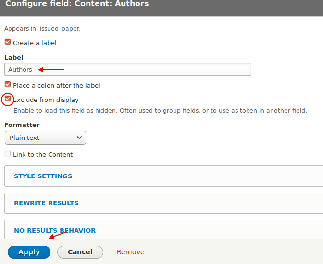
Task: Click the bold 'Formatter' heading label
Action: pos(22,125)
